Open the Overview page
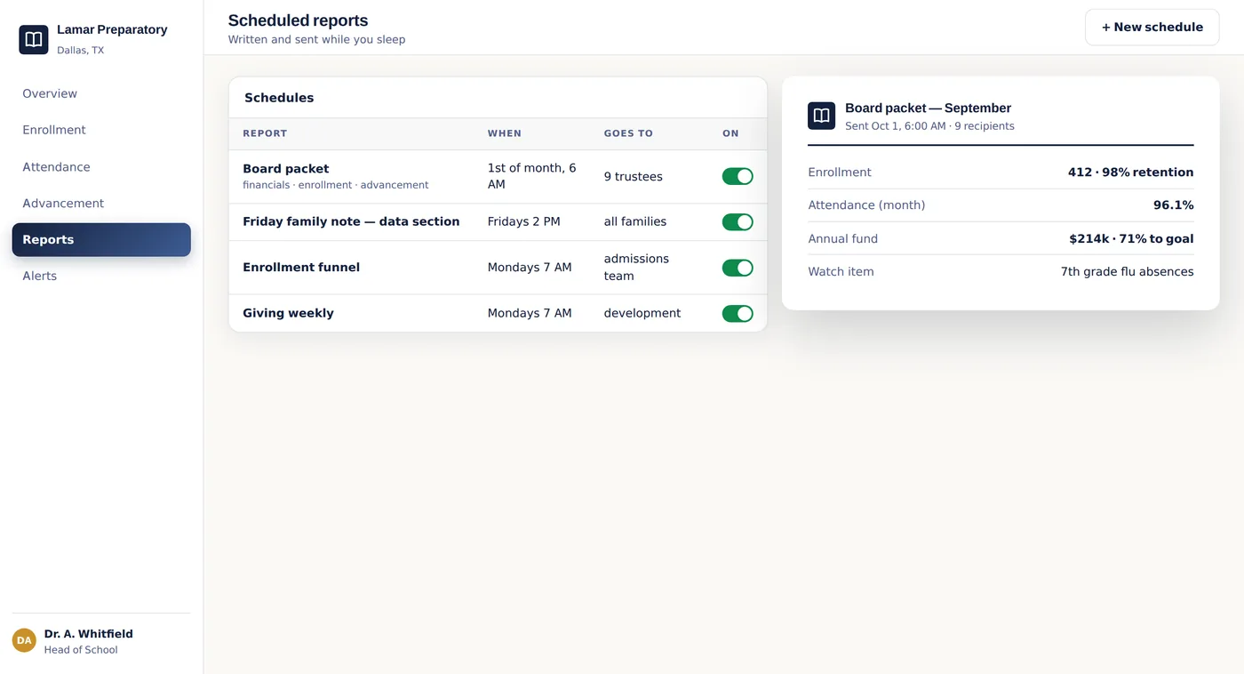 click(x=101, y=93)
